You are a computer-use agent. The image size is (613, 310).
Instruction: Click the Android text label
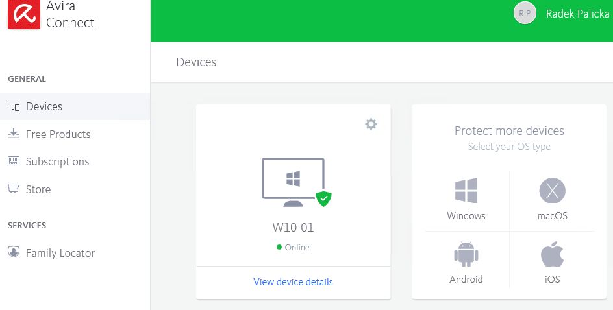(466, 280)
